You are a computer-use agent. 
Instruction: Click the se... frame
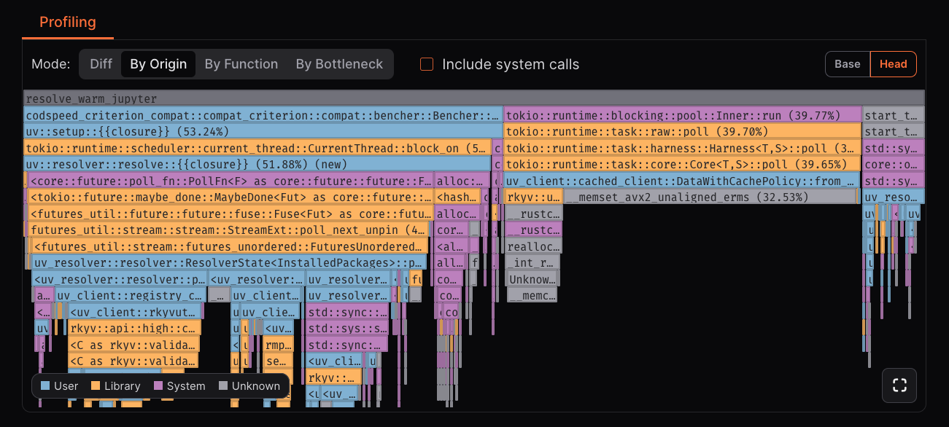click(x=279, y=361)
